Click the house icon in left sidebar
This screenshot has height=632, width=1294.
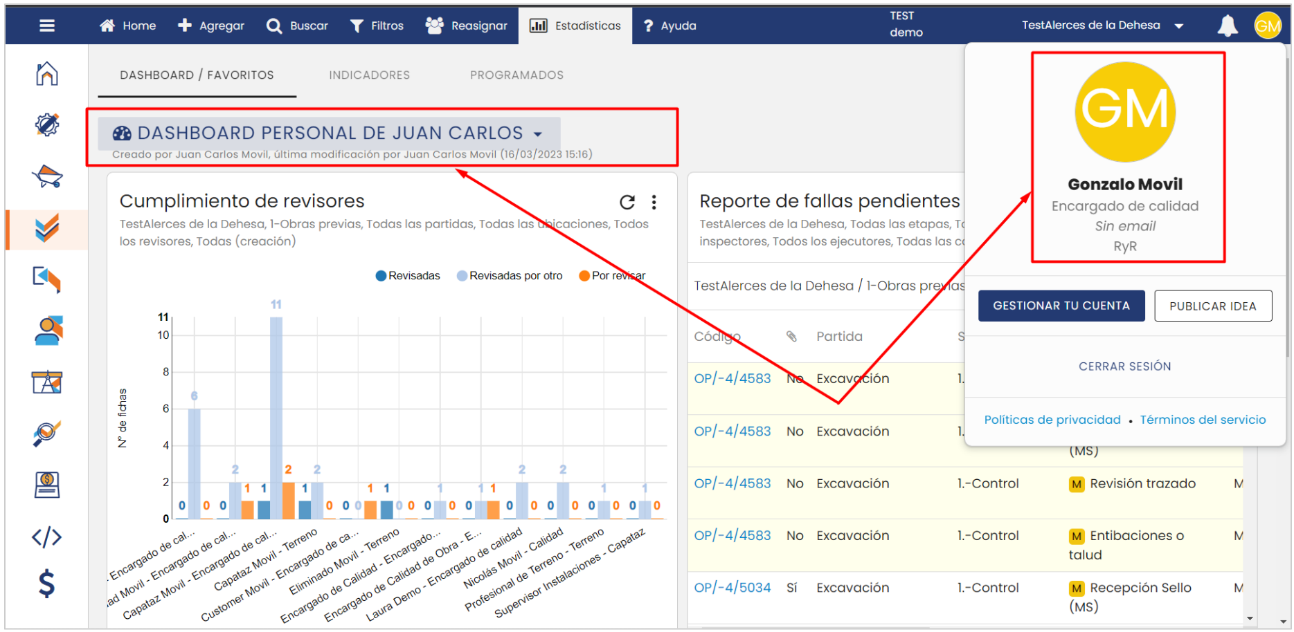click(x=47, y=73)
